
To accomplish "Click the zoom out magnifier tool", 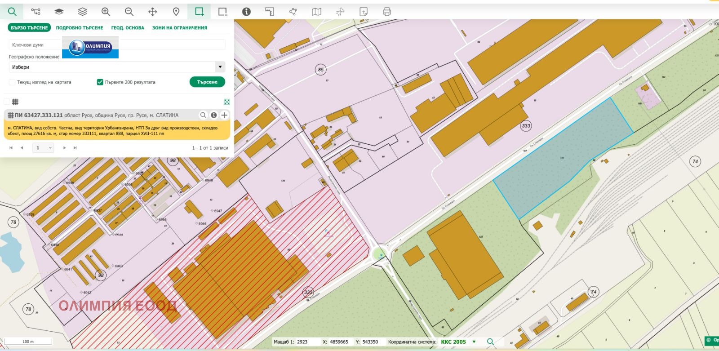I will [129, 12].
